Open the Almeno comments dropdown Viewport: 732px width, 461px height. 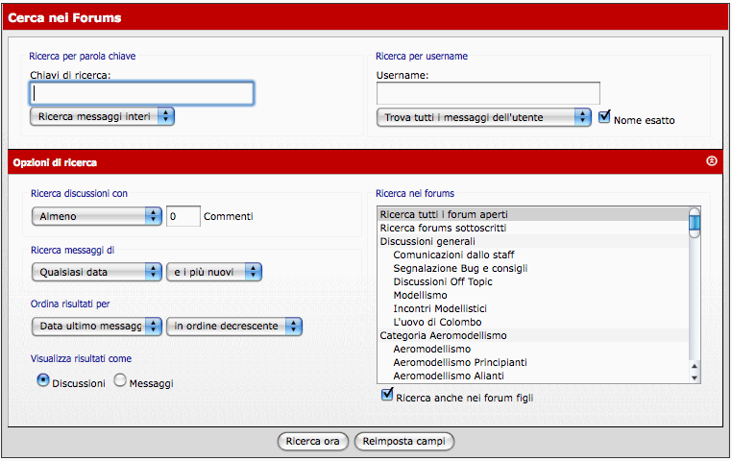pyautogui.click(x=96, y=217)
